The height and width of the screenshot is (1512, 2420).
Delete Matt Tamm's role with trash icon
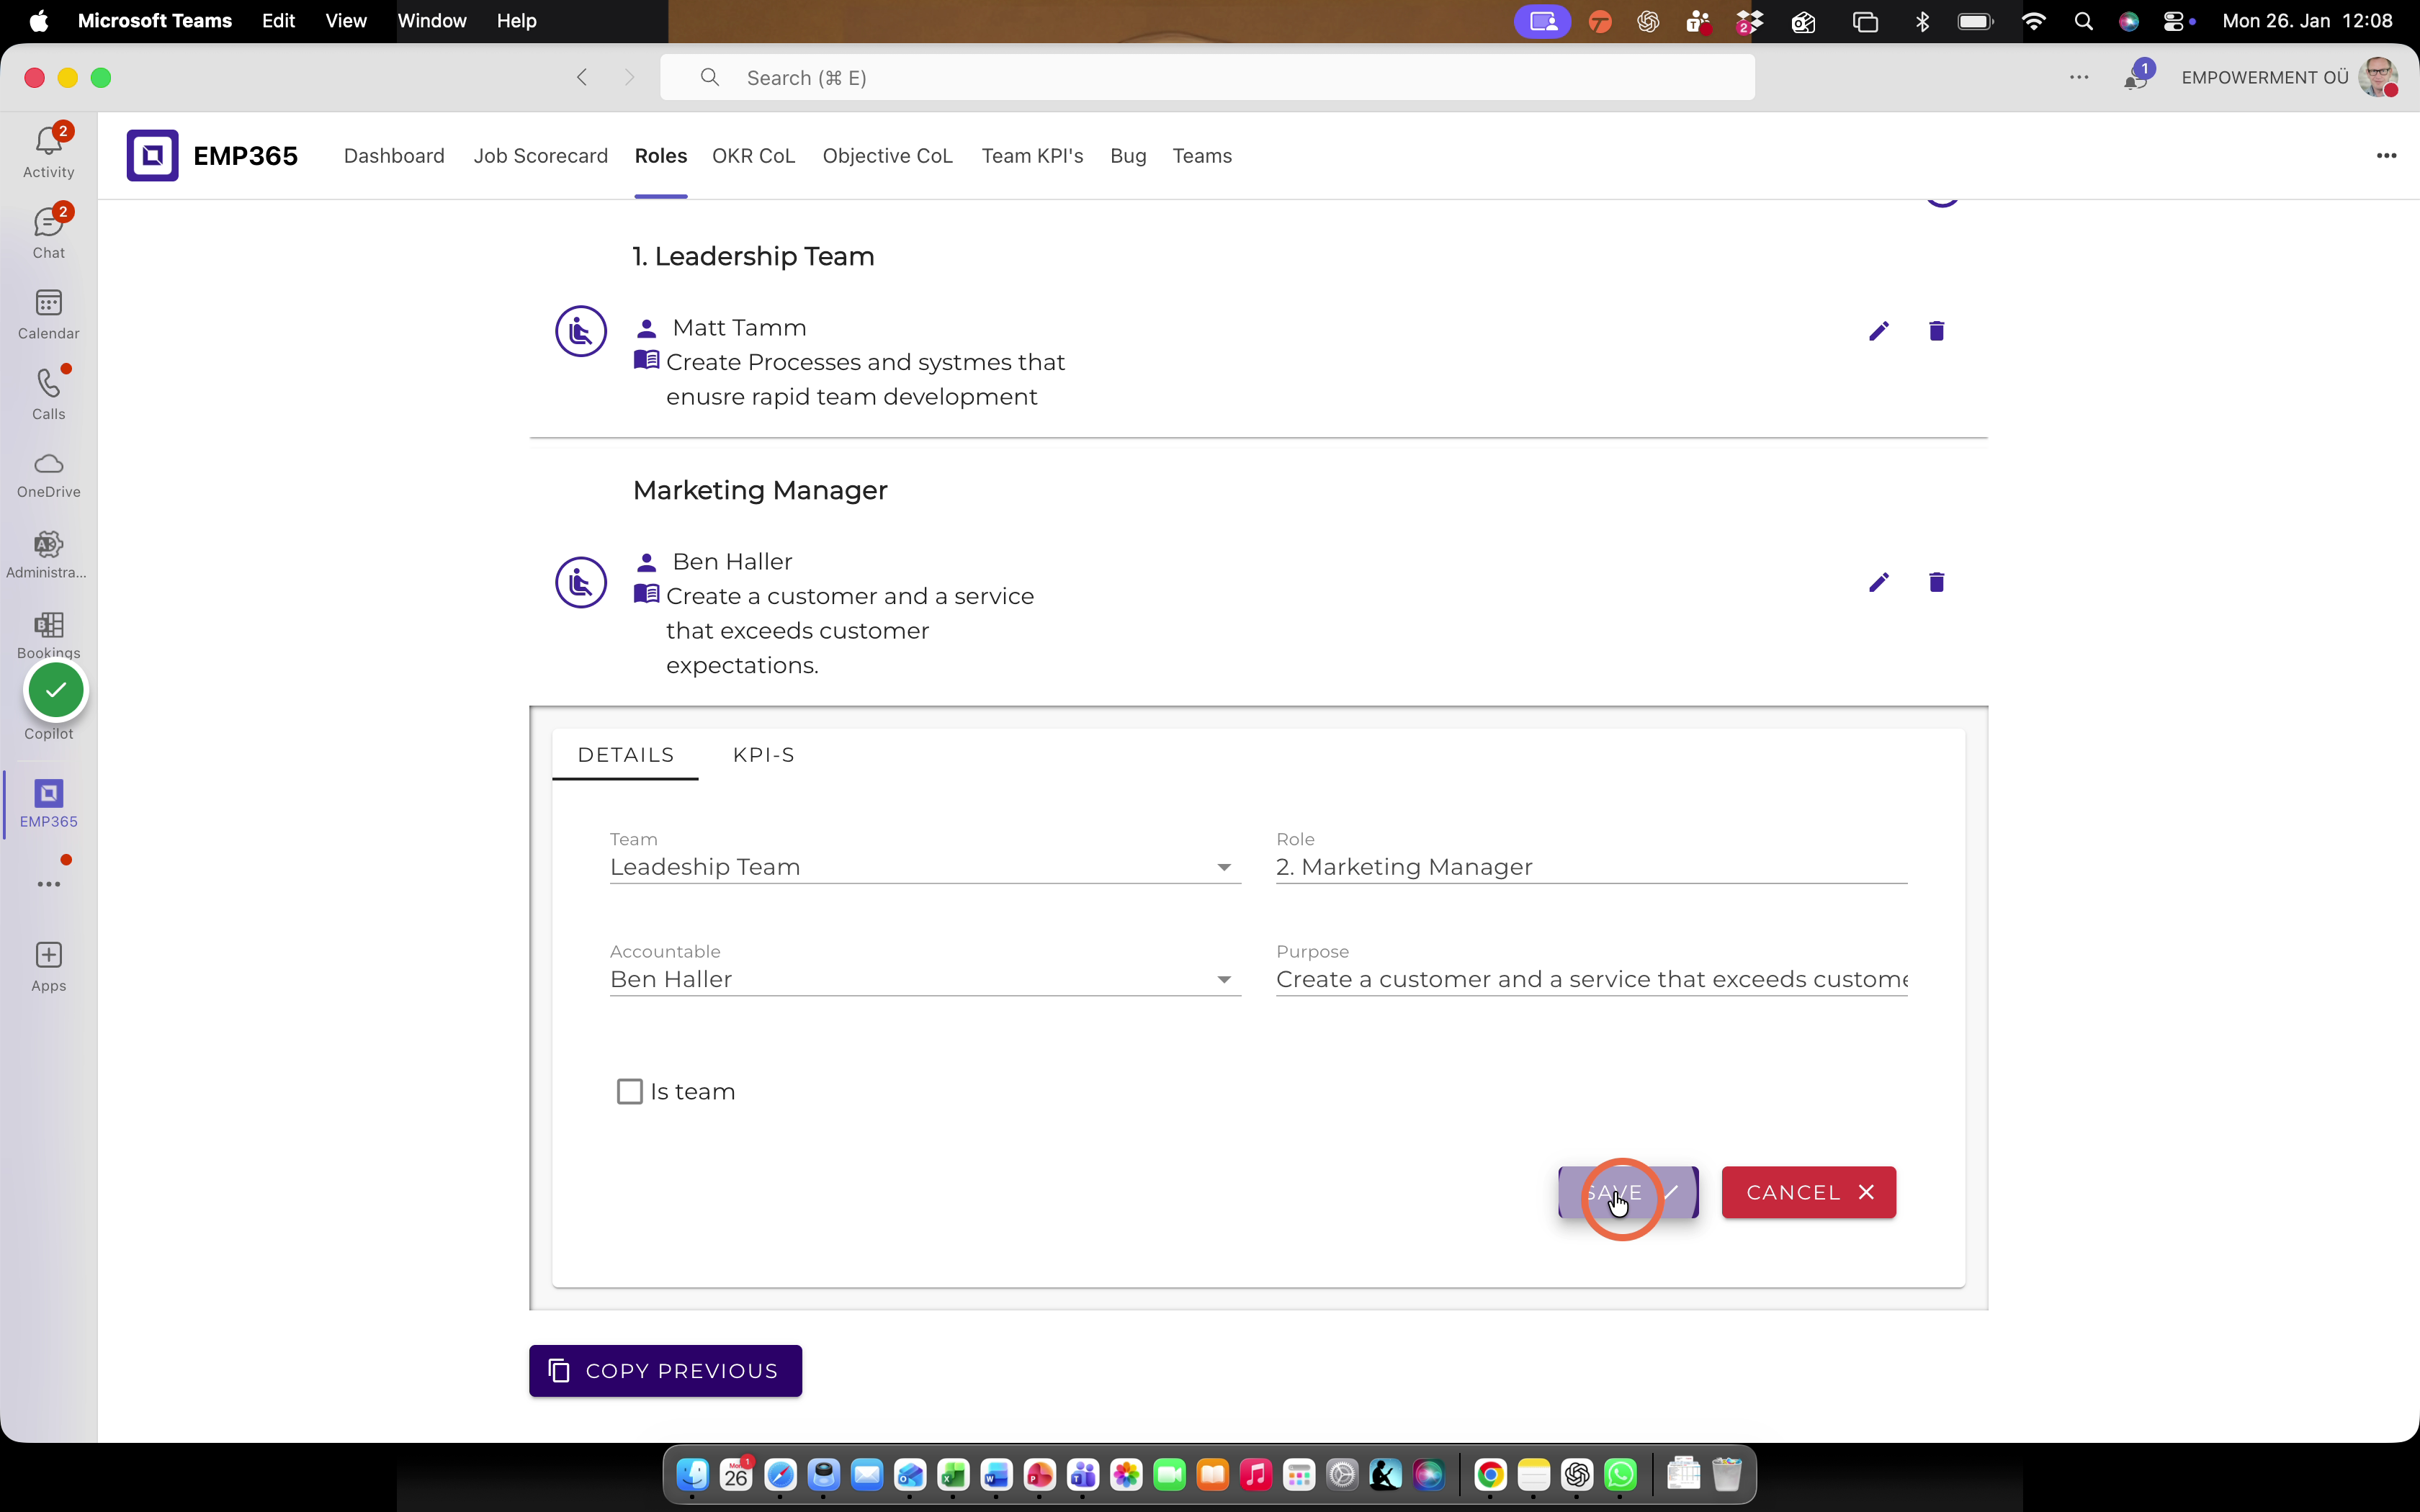1936,331
